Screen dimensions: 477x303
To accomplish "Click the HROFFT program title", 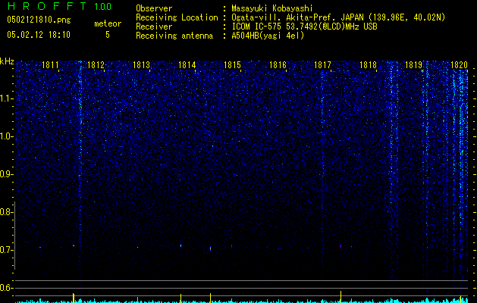I will coord(47,6).
